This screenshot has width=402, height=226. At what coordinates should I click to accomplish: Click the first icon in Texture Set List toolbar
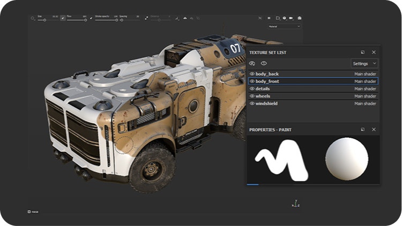[252, 63]
